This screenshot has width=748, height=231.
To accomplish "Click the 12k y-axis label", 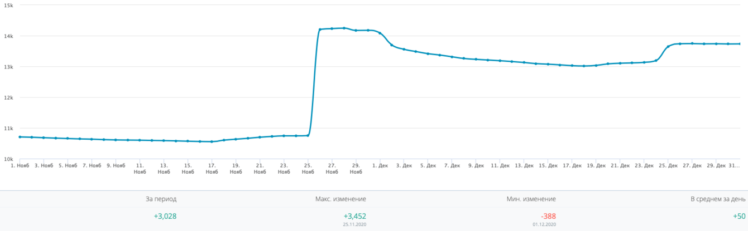I will tap(9, 97).
